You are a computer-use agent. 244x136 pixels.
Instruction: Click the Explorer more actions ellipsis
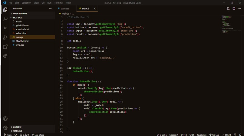[50, 8]
